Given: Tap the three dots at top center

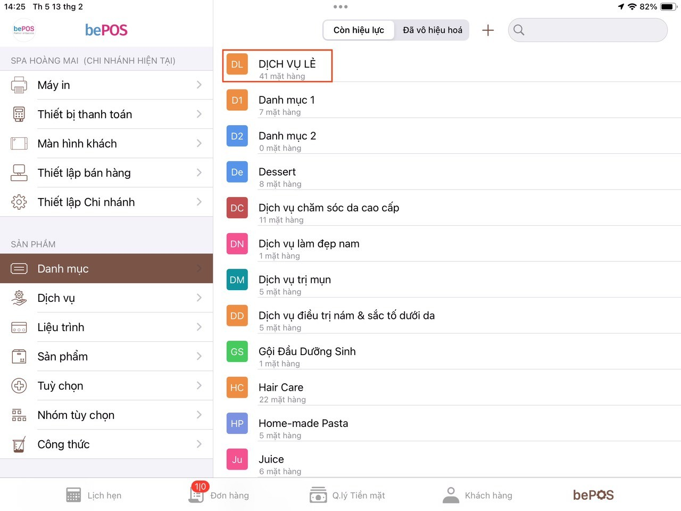Looking at the screenshot, I should tap(340, 7).
